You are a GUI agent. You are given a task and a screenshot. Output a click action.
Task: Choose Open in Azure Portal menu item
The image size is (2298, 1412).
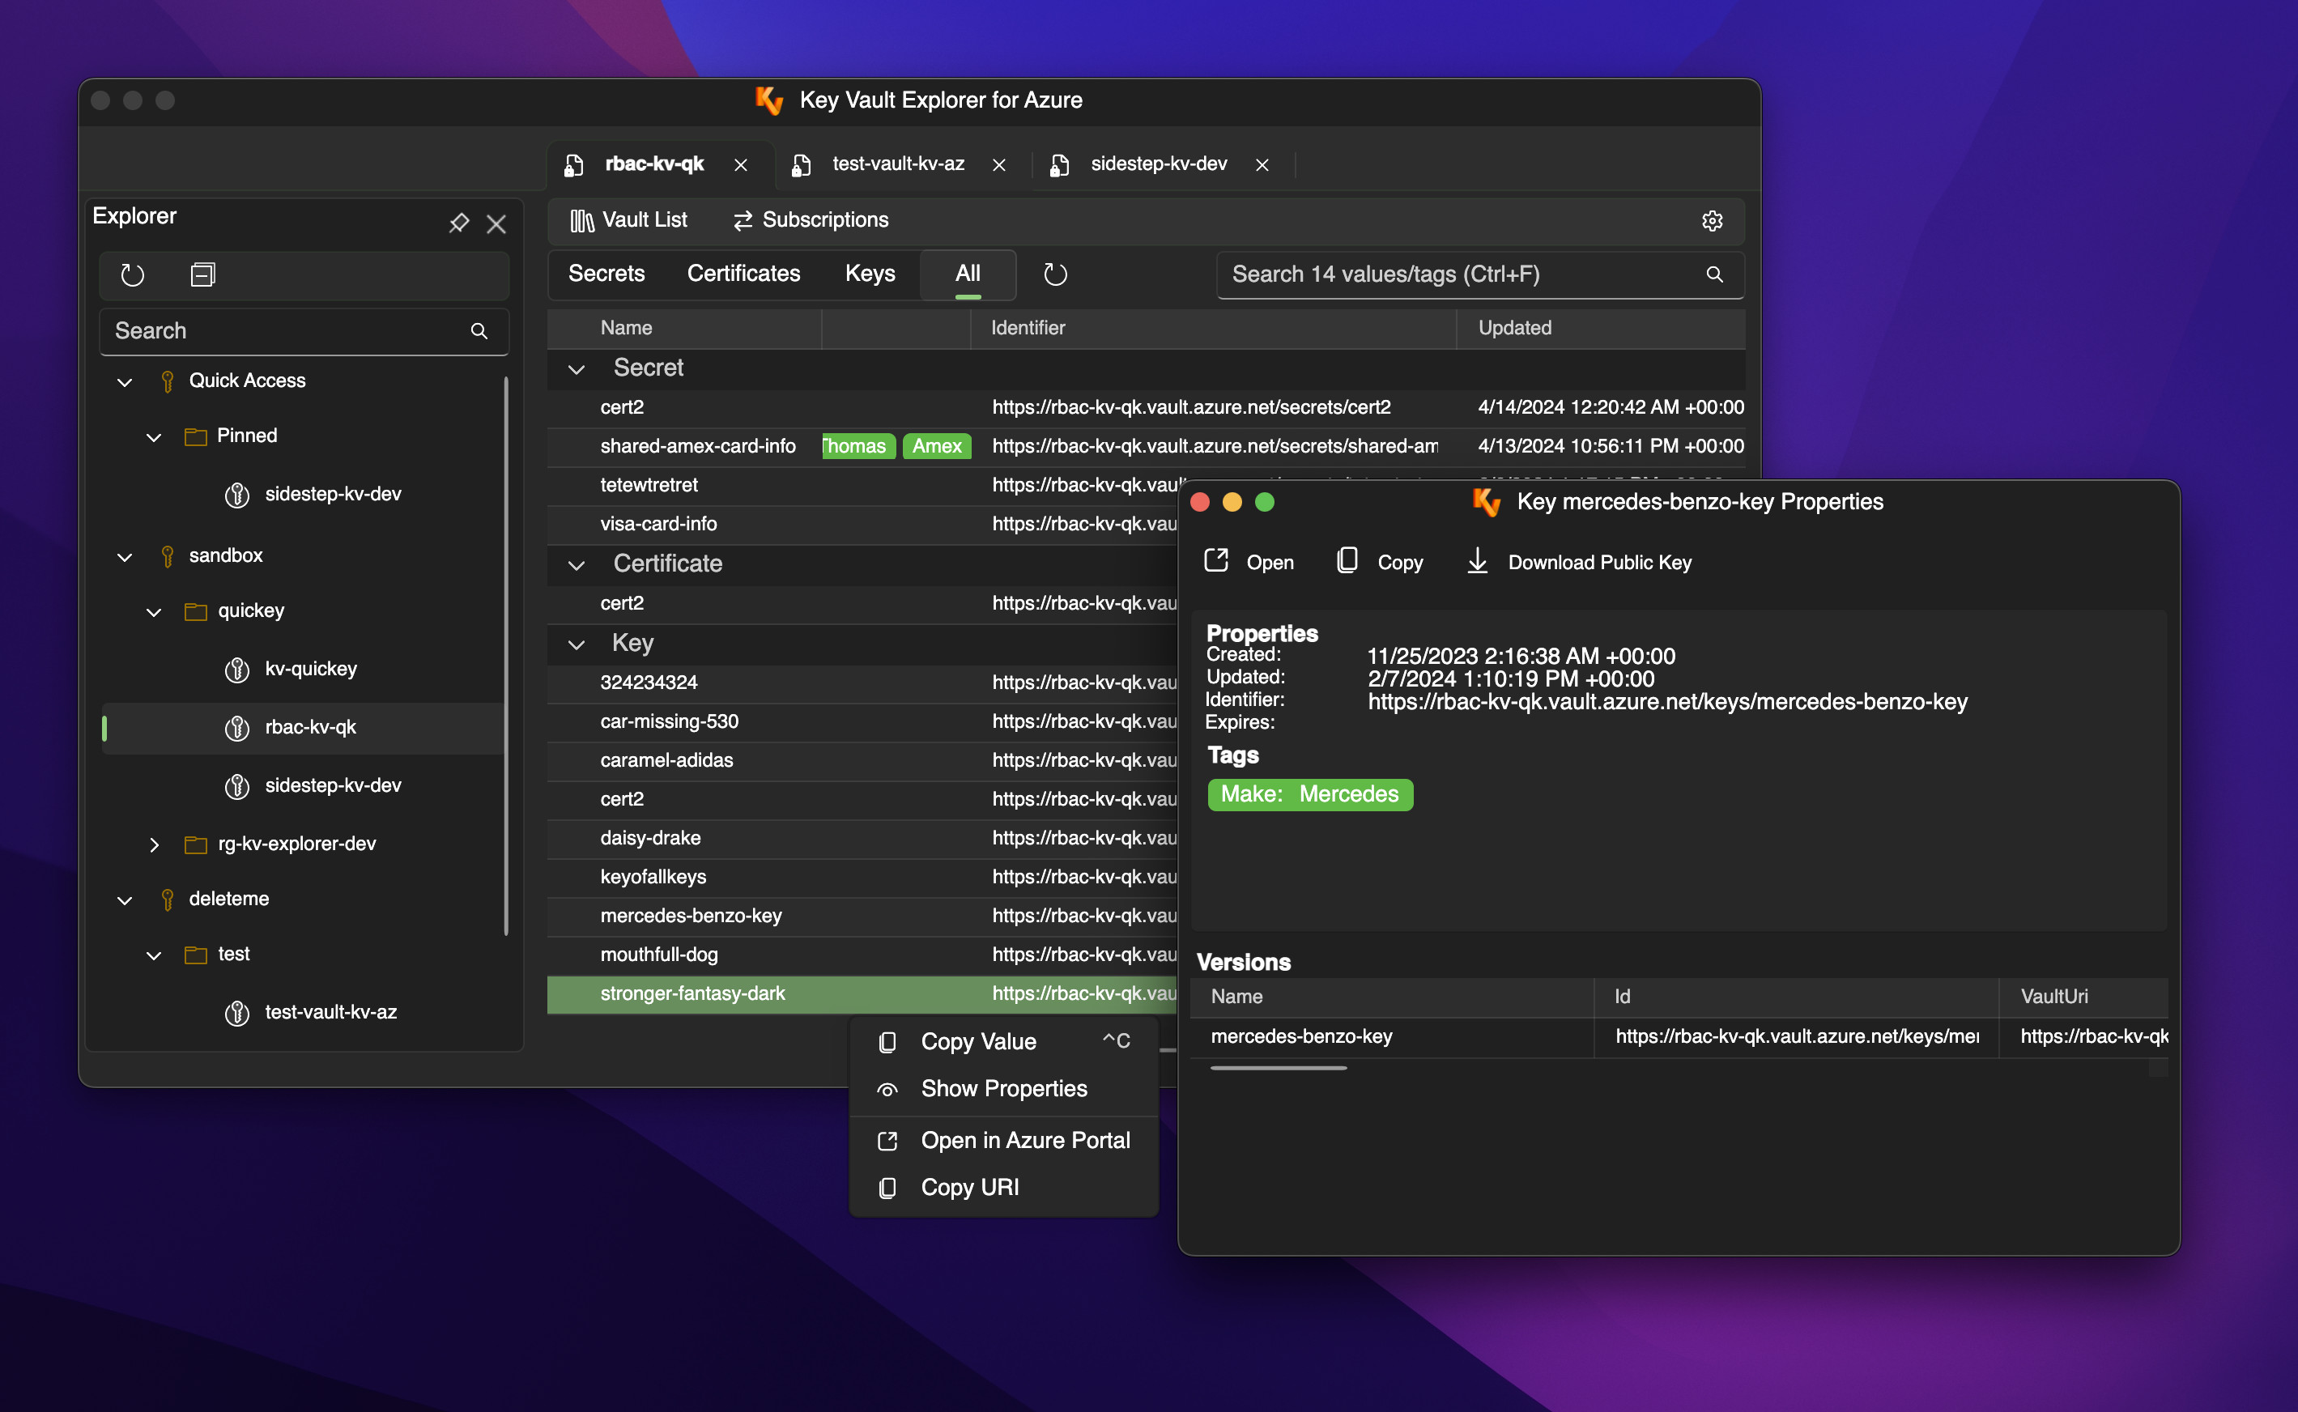point(1024,1140)
